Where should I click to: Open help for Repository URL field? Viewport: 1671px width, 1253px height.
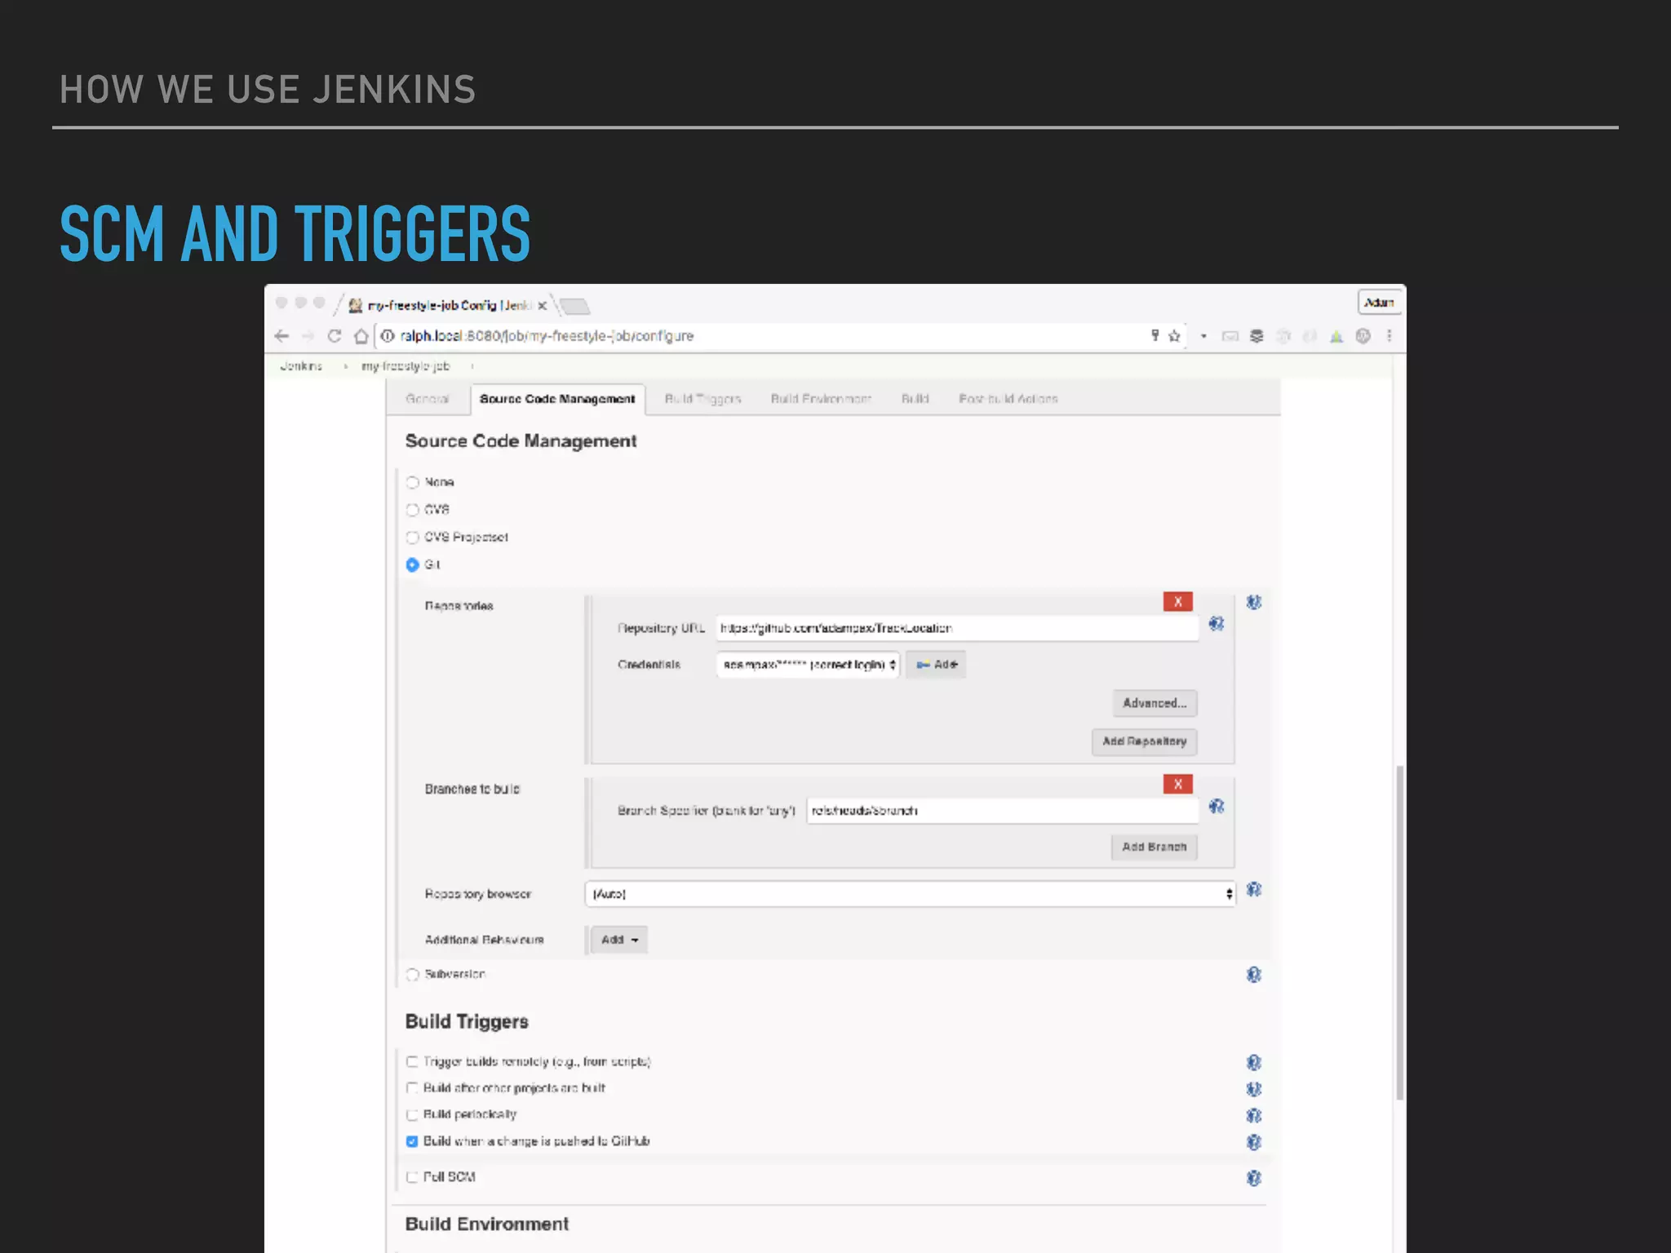(1217, 624)
